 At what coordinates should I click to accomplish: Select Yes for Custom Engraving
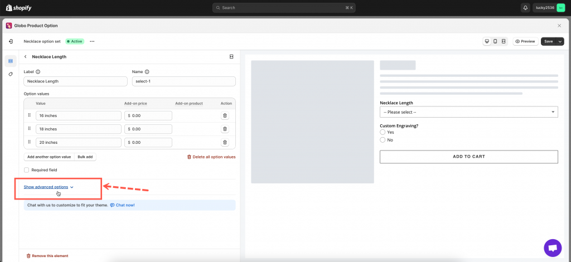[383, 132]
